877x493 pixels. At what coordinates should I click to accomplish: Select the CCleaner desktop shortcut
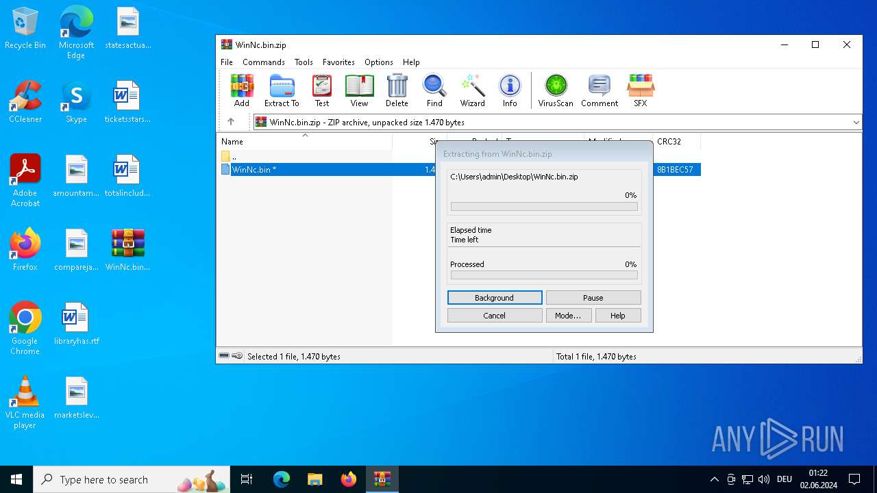coord(25,102)
